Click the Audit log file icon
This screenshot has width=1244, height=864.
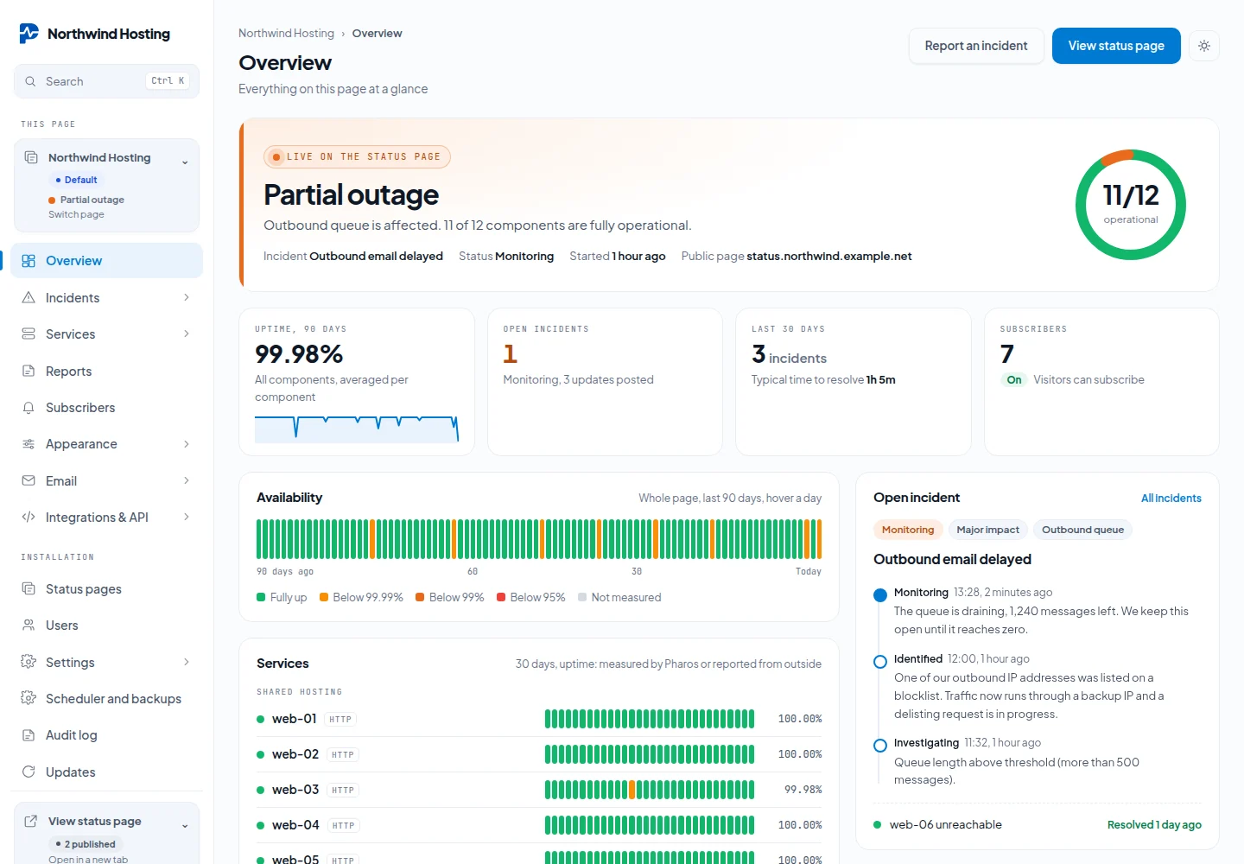pos(29,735)
